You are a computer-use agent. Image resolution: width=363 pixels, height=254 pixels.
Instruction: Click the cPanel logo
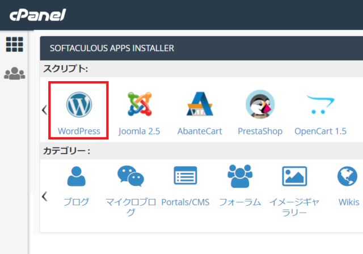point(38,15)
